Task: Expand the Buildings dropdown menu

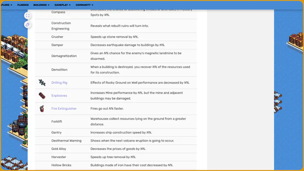Action: coord(41,5)
